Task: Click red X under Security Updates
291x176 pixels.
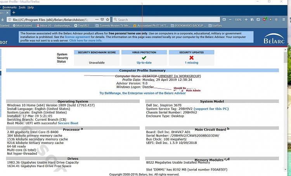Action: pos(192,58)
